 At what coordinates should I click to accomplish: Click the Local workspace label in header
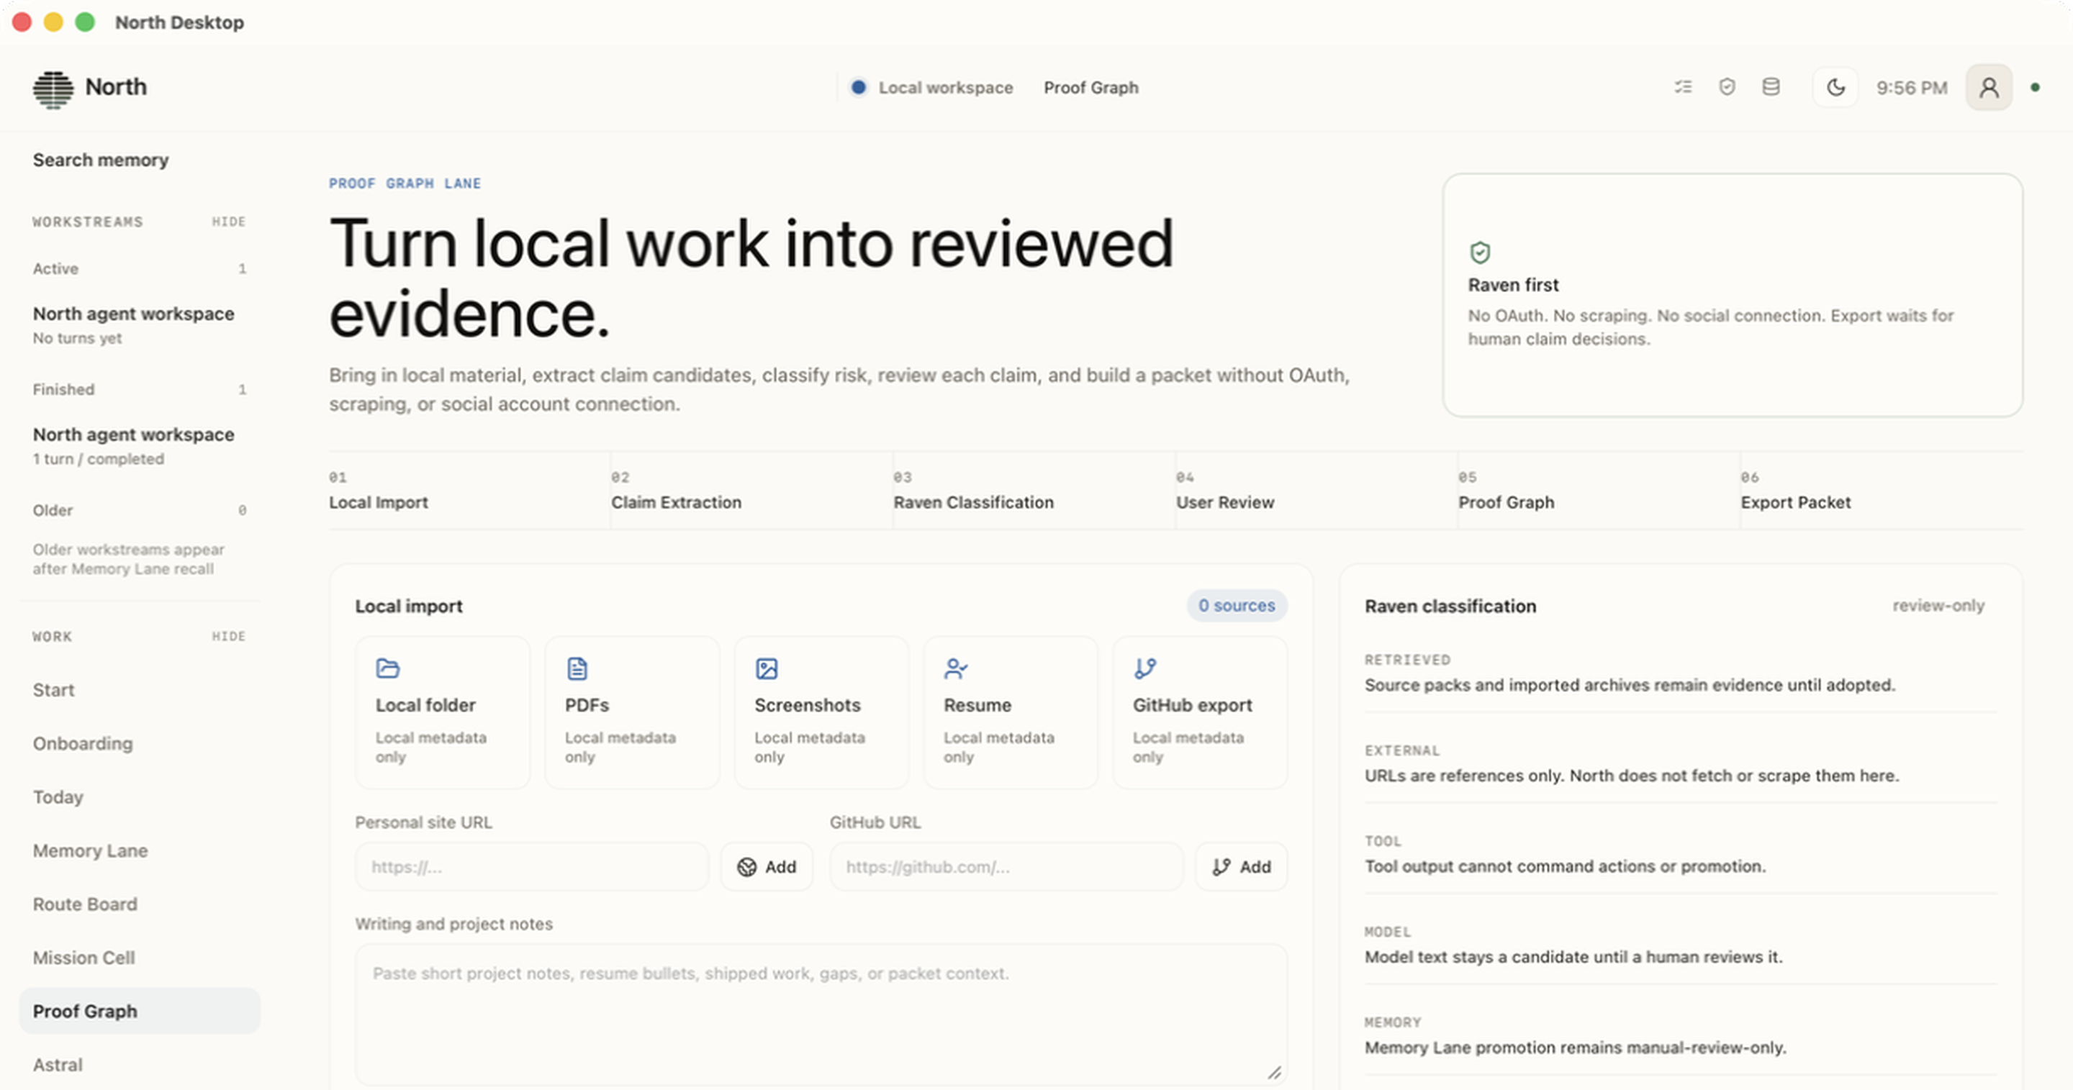946,87
